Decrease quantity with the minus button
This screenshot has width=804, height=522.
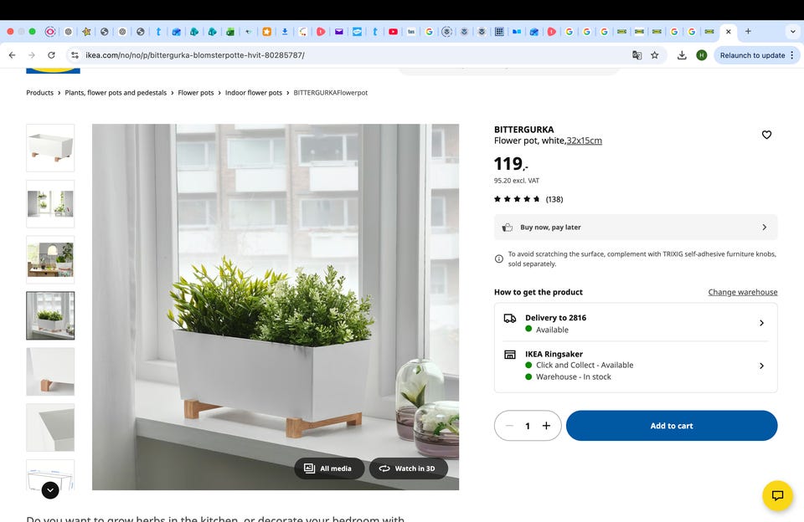coord(509,426)
